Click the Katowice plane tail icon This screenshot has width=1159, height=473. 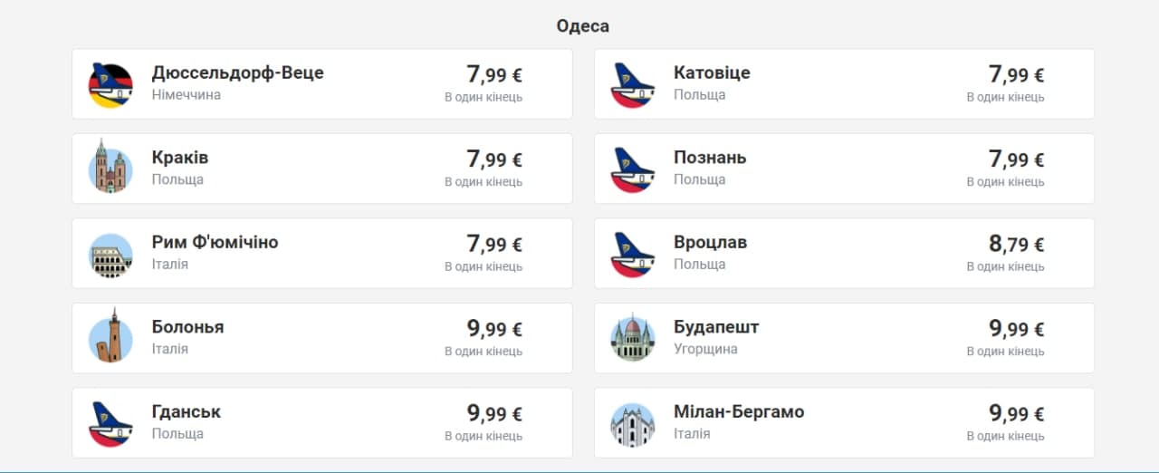point(632,85)
